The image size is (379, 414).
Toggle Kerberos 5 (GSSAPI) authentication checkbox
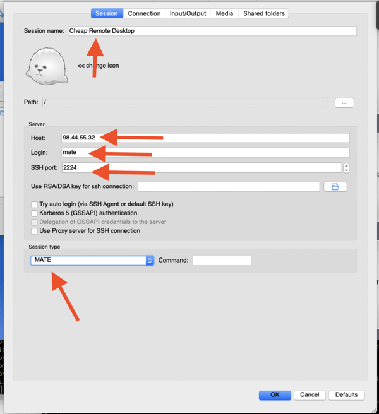[x=34, y=213]
